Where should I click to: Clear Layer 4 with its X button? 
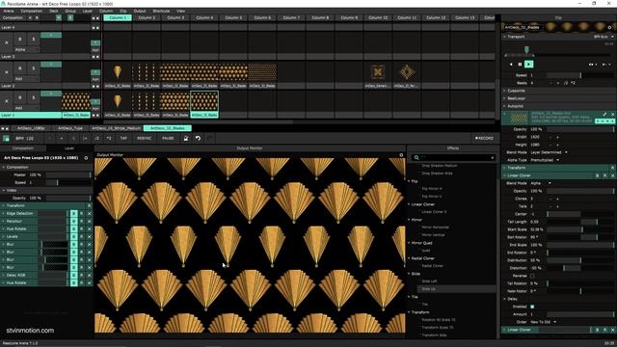pos(7,42)
